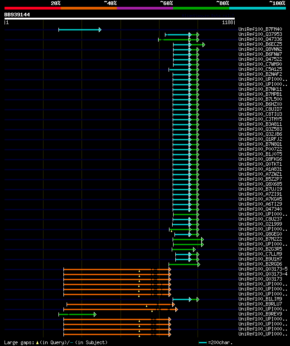Click the UniRef100_Q8X685 hit name
Screen dimensions: 290x346
[x=260, y=184]
